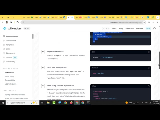
Task: Open Showcase in the top navigation
Action: [x=129, y=28]
